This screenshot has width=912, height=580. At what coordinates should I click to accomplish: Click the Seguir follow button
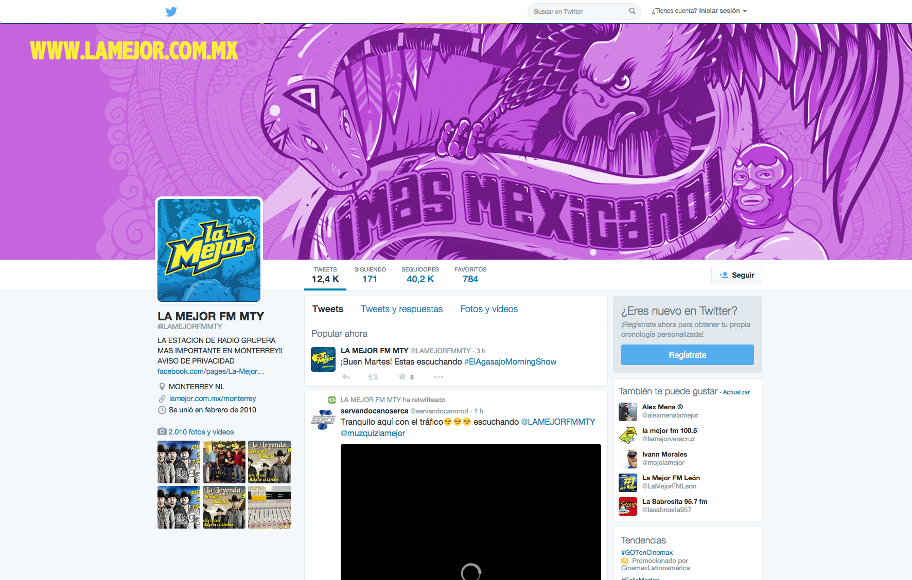pos(736,275)
